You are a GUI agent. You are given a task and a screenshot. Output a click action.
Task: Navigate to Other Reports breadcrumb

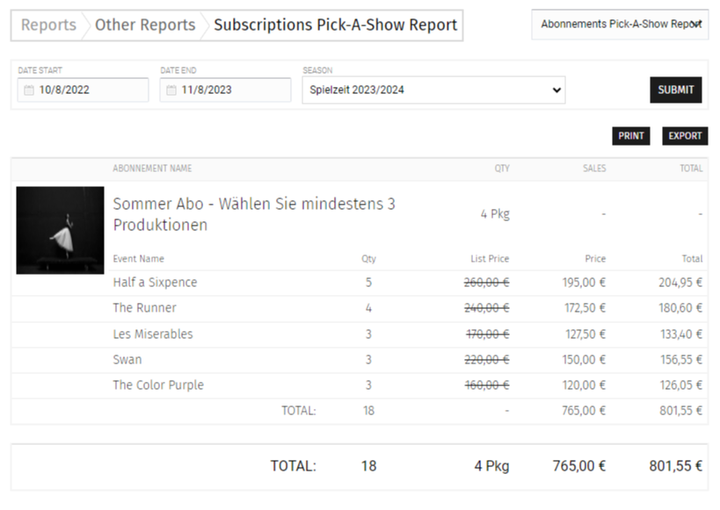tap(145, 25)
